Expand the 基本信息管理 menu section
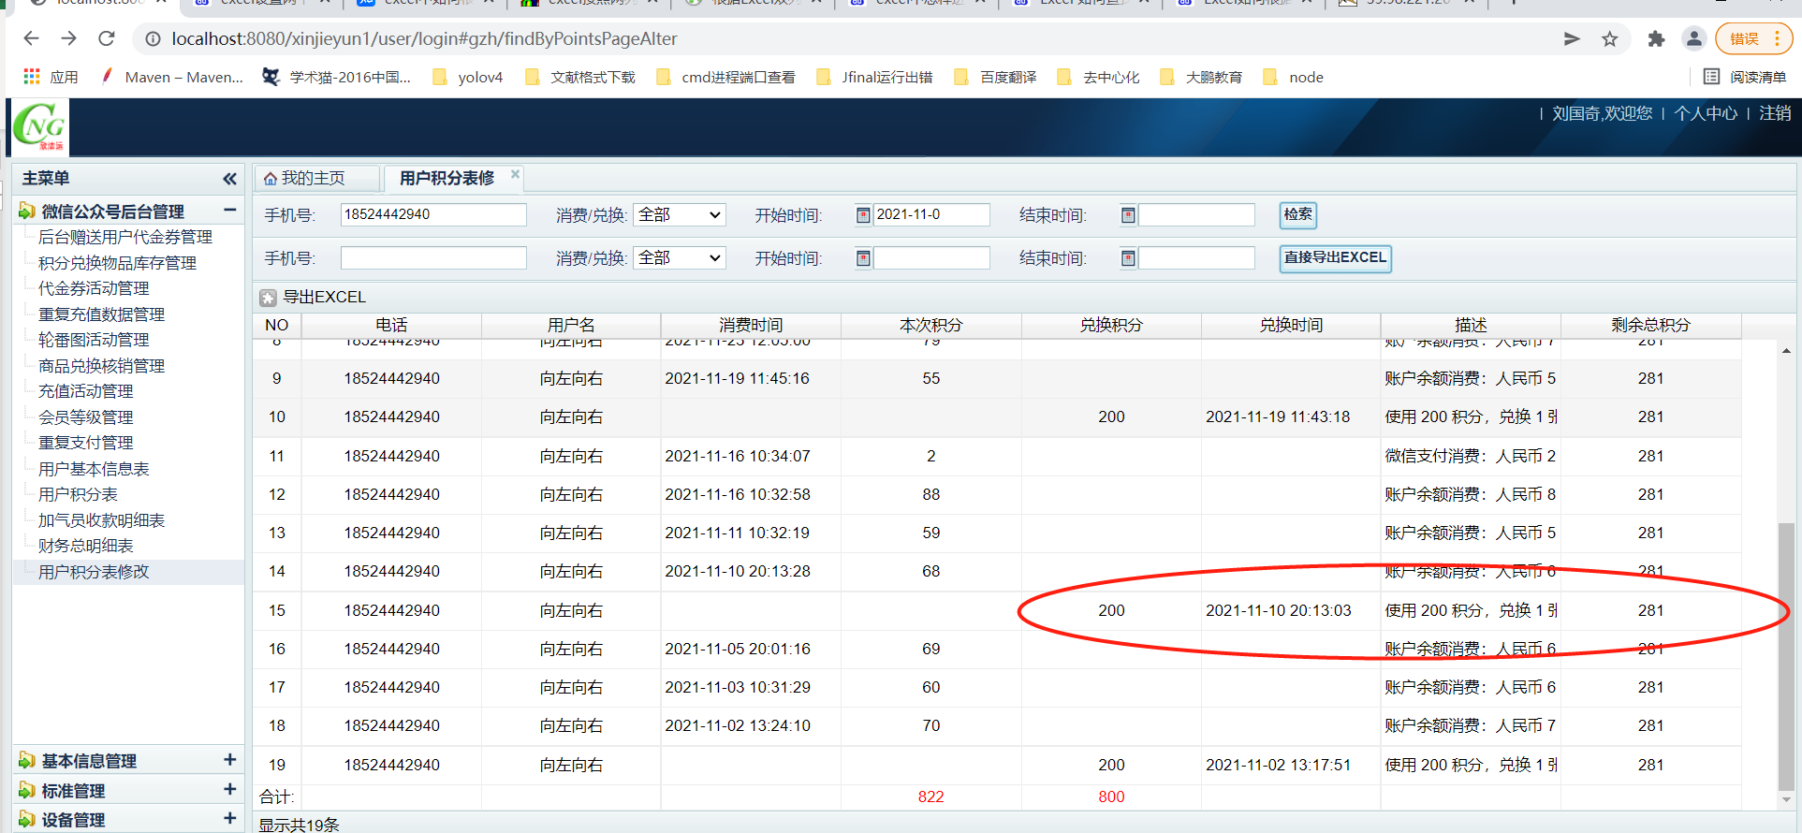The height and width of the screenshot is (833, 1802). coord(229,760)
